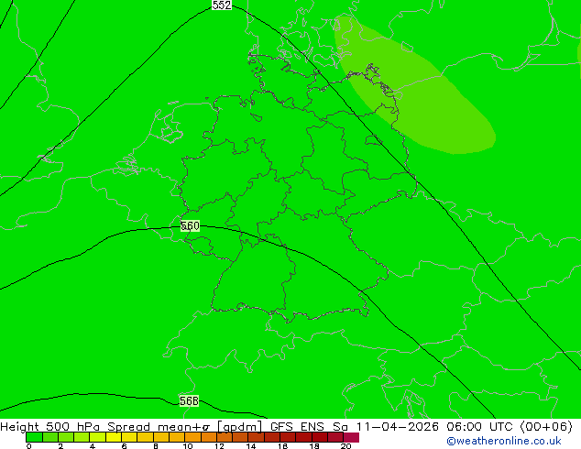Image resolution: width=581 pixels, height=449 pixels.
Task: Pick the bright green swatch above the 0 label
Action: click(34, 437)
